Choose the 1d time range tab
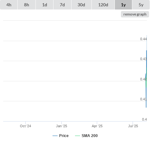Image resolution: width=150 pixels, height=144 pixels. point(45,5)
